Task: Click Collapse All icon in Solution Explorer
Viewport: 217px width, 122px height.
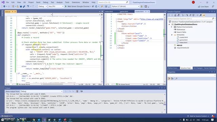Action: click(190, 15)
